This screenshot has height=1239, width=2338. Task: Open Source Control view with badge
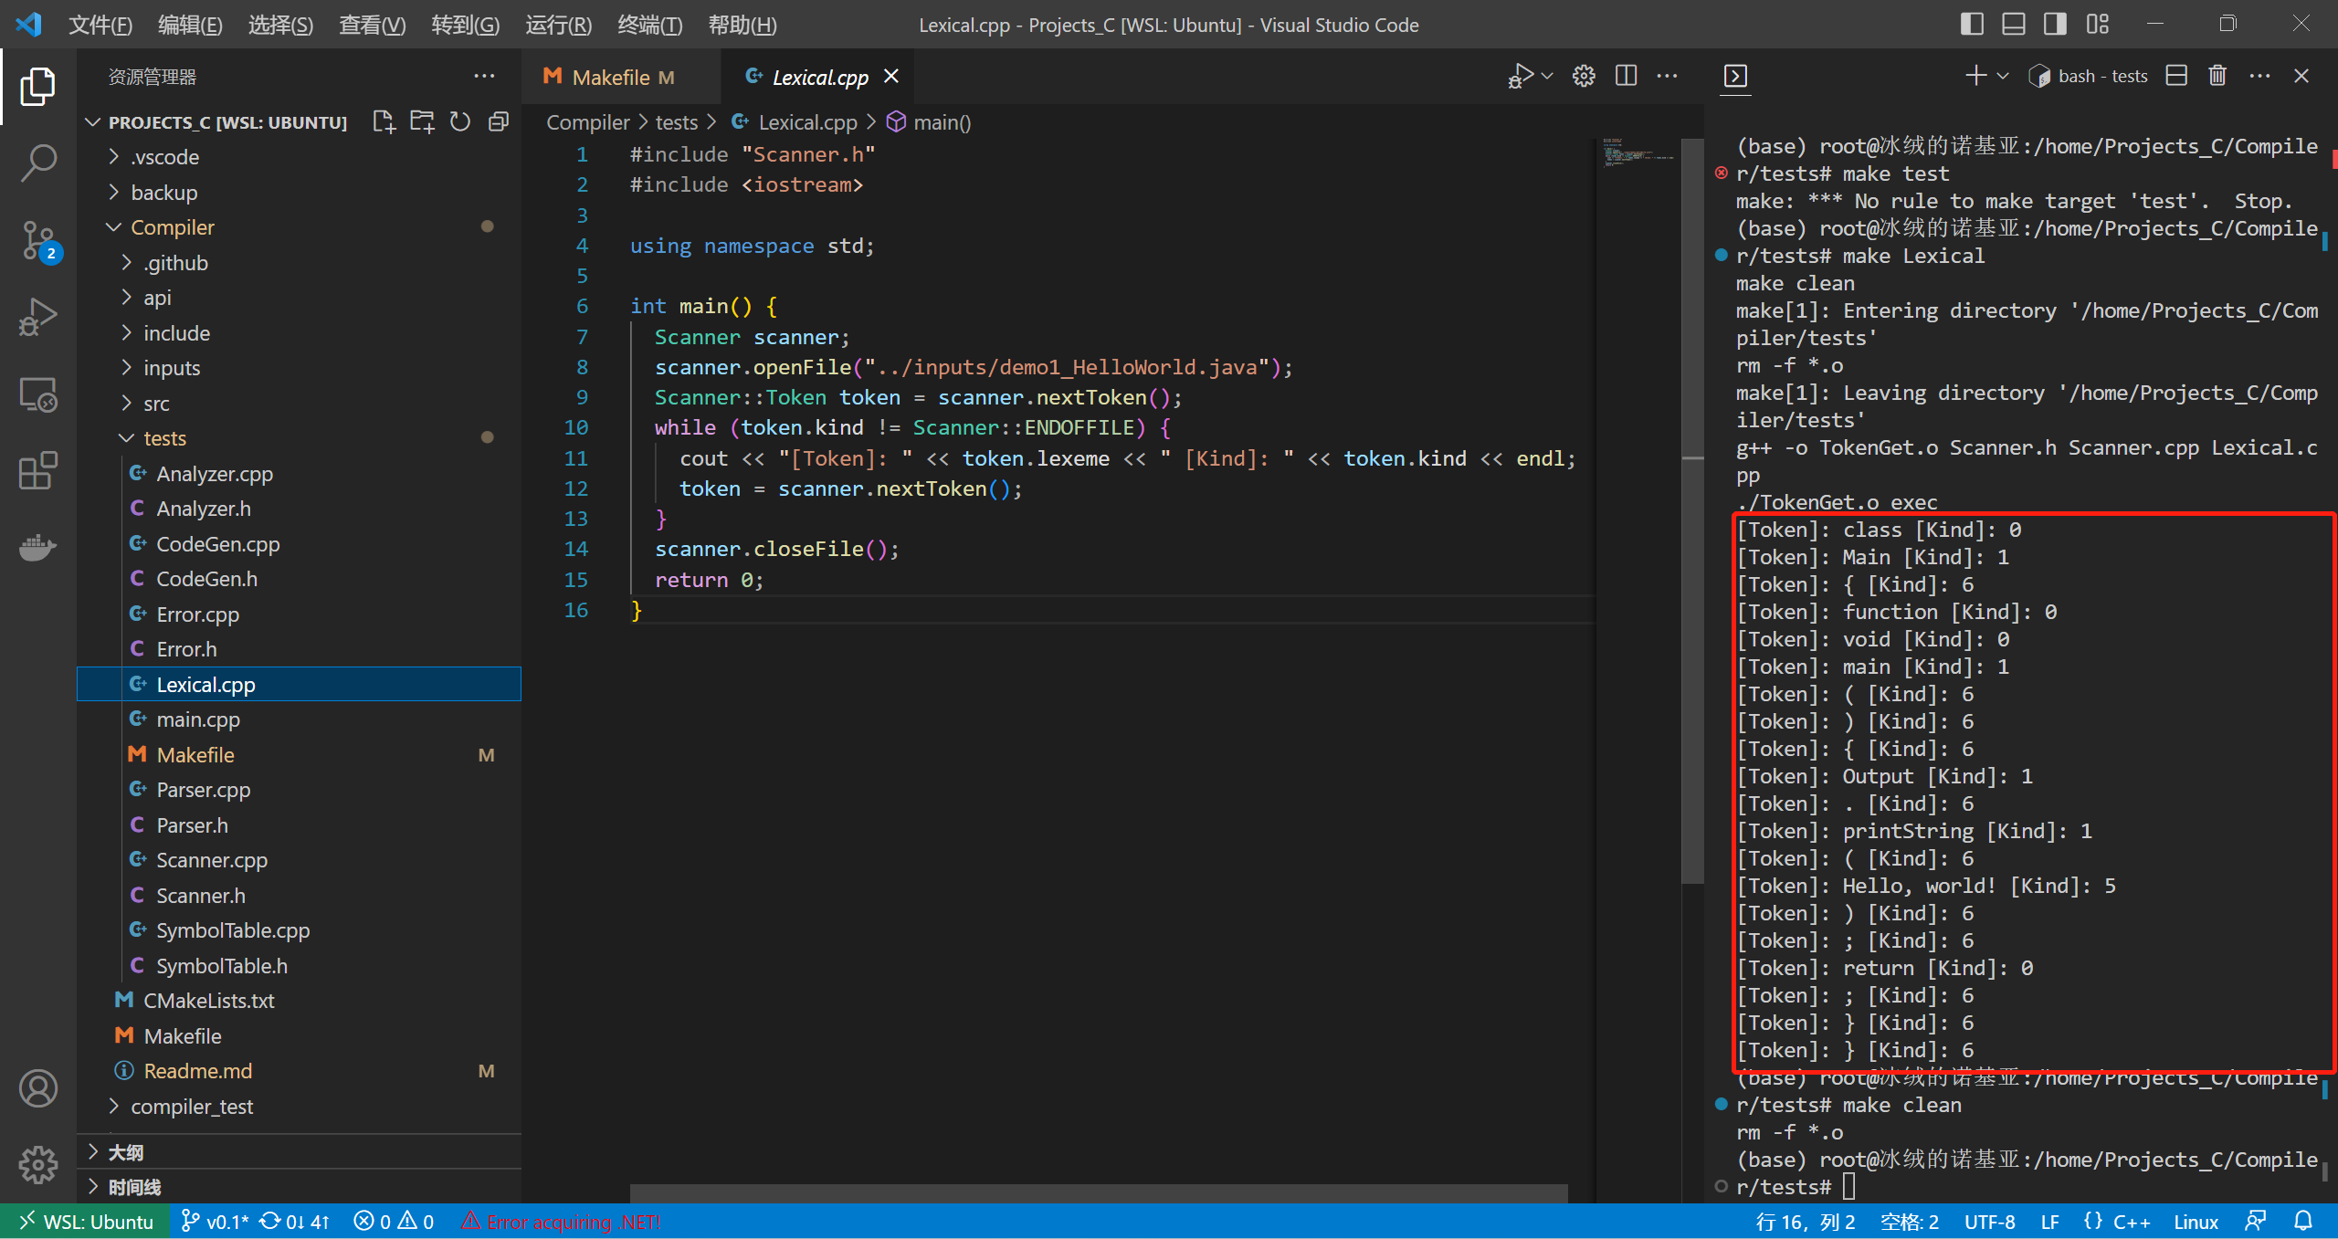pyautogui.click(x=37, y=241)
